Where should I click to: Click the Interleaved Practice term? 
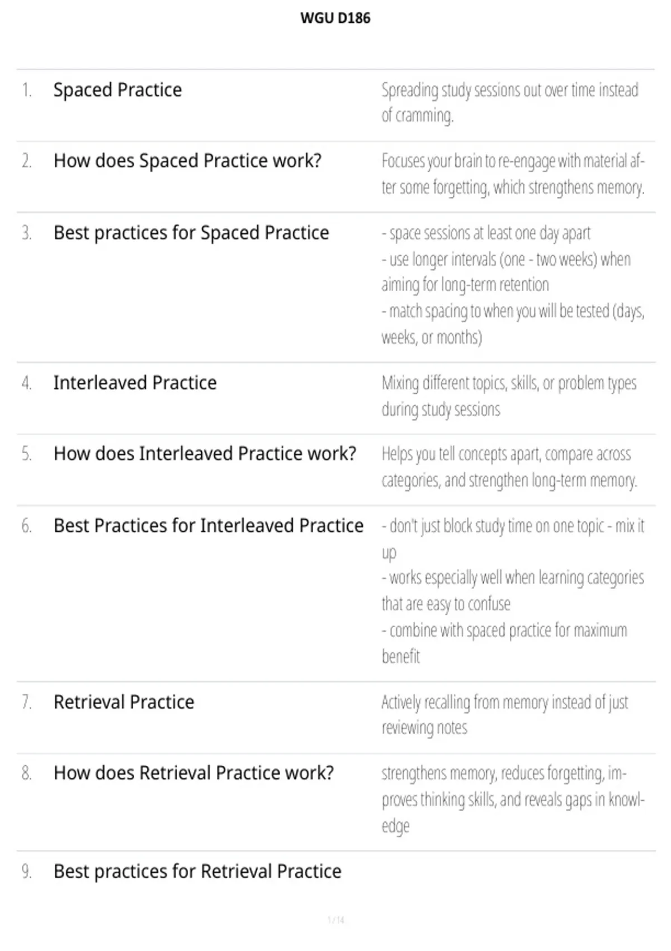(135, 383)
